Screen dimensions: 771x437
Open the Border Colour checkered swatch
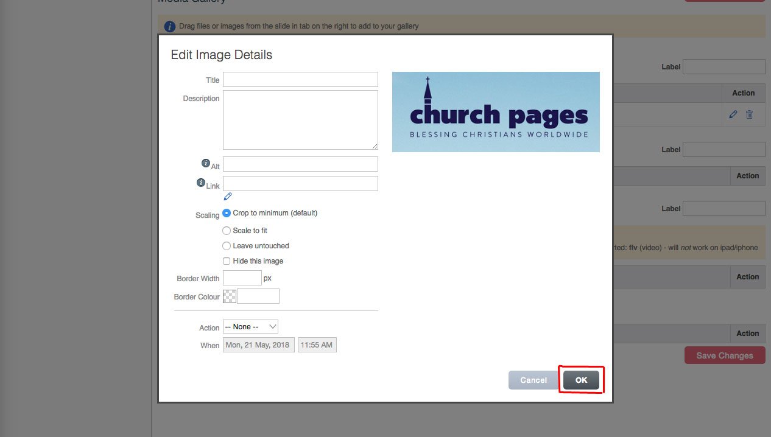(230, 296)
